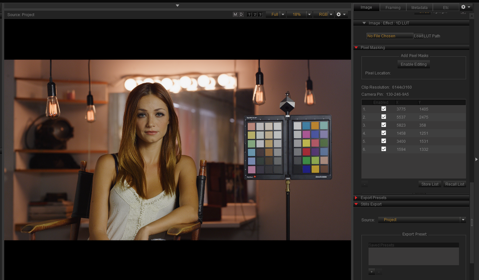Image resolution: width=479 pixels, height=280 pixels.
Task: Expand the Export Presets section
Action: [356, 197]
